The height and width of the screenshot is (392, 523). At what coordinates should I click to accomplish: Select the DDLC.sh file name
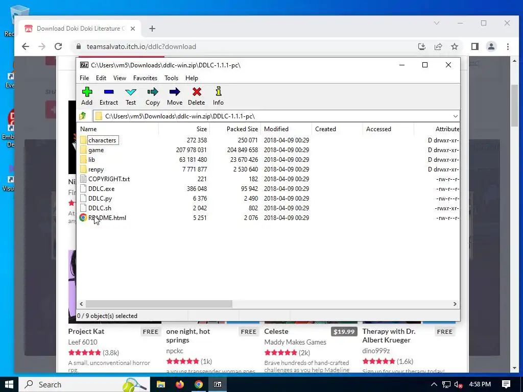[100, 208]
